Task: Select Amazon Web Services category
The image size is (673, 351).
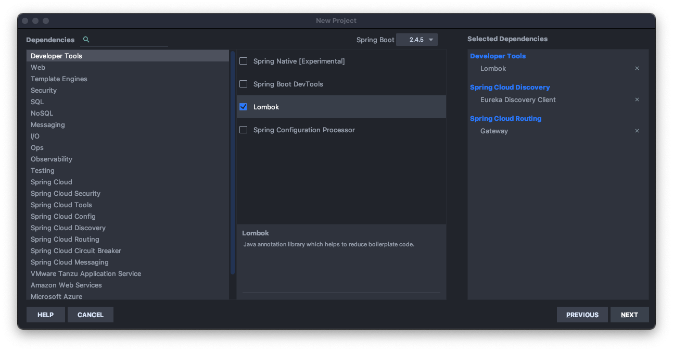Action: click(128, 285)
